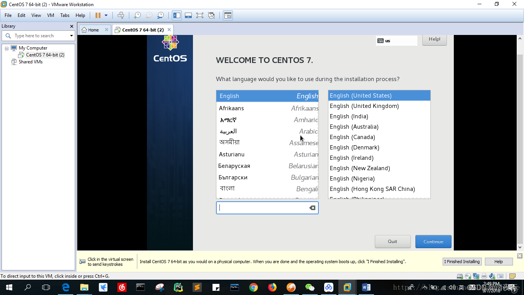This screenshot has width=524, height=295.
Task: Open Firefox from the taskbar
Action: pyautogui.click(x=272, y=287)
